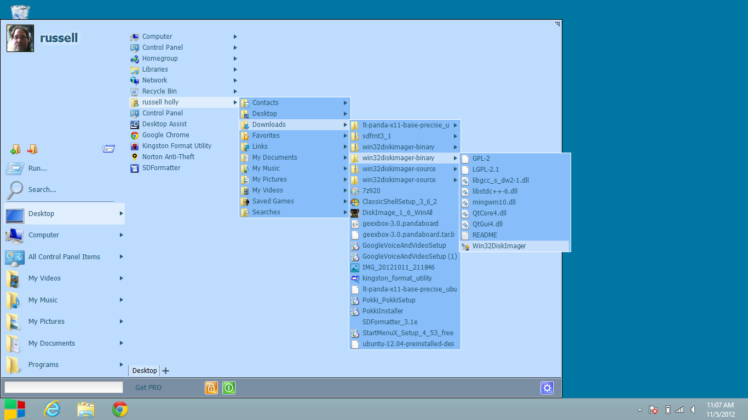Open the Run dialog icon
This screenshot has width=748, height=420.
pyautogui.click(x=15, y=168)
